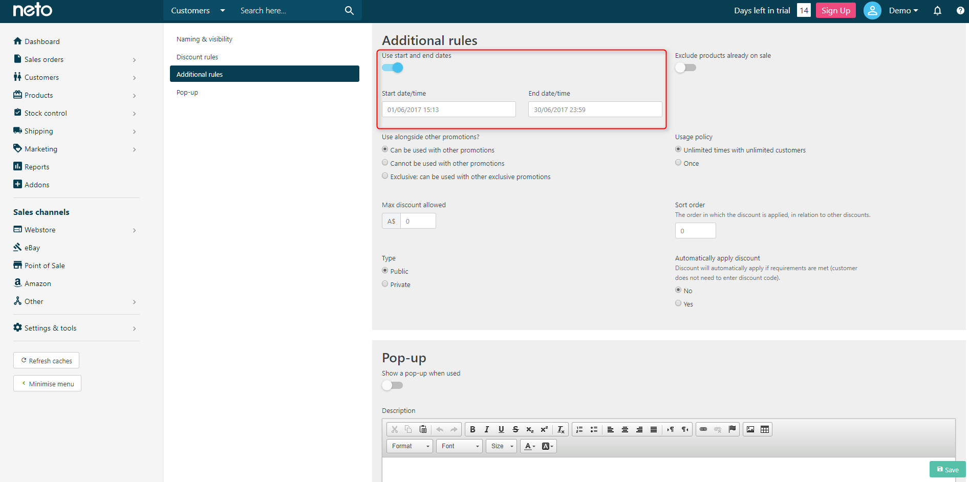Insert a bulleted list
The image size is (969, 482).
[x=594, y=429]
